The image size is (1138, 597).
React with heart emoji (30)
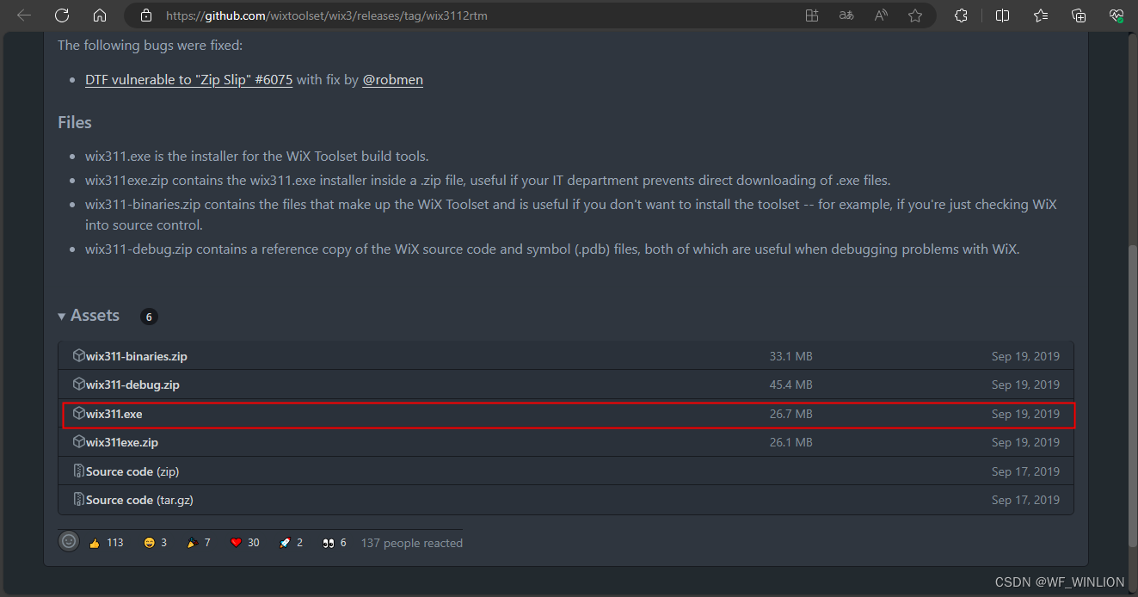245,543
